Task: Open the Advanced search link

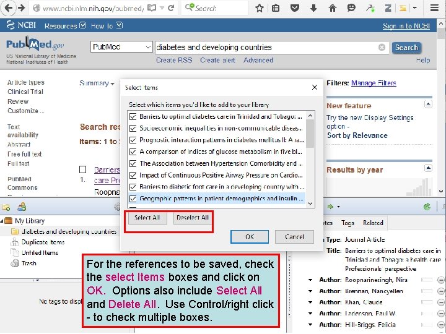Action: (258, 60)
